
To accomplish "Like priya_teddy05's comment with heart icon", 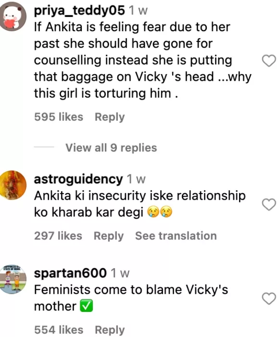I will tap(269, 61).
